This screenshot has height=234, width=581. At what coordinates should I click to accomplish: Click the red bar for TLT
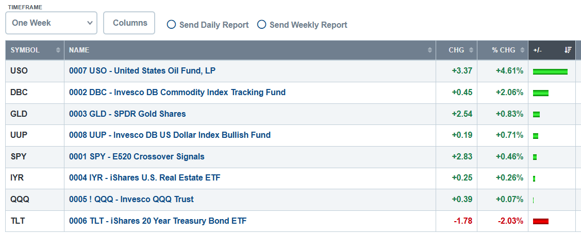(x=541, y=222)
